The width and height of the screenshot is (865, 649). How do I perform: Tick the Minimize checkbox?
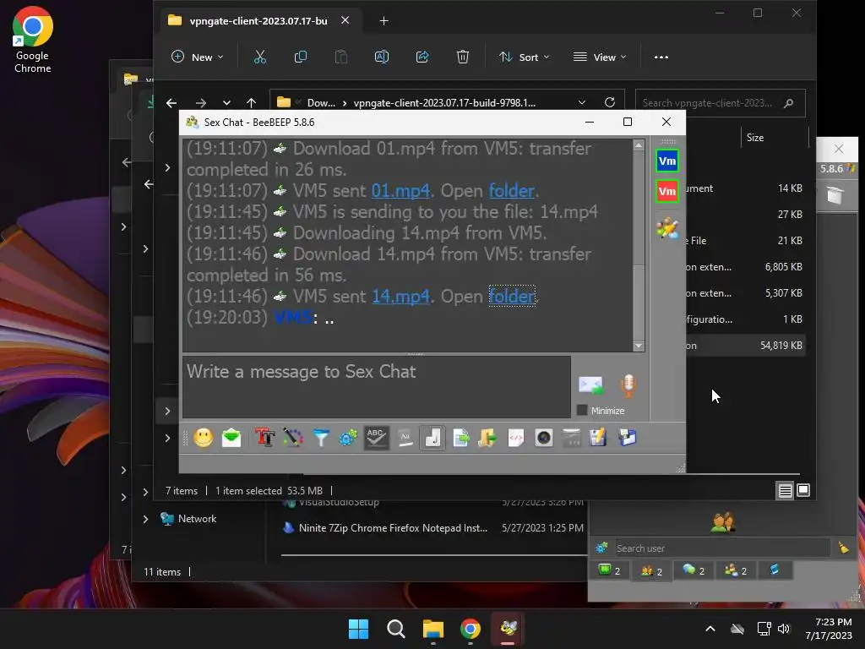point(581,410)
